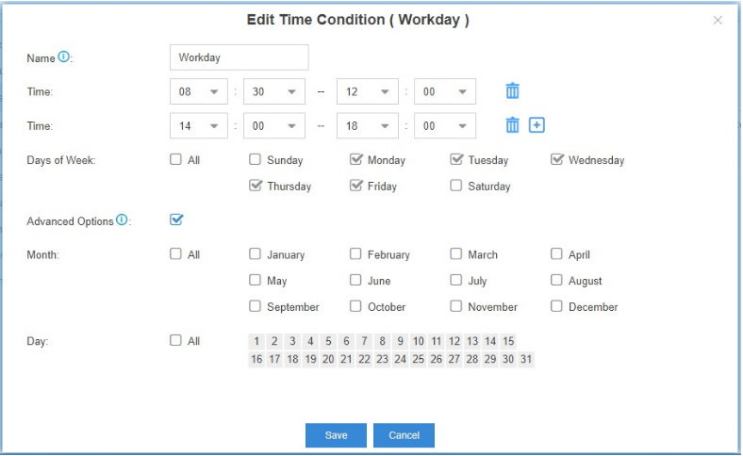Check the Saturday checkbox
The height and width of the screenshot is (456, 743).
(455, 186)
